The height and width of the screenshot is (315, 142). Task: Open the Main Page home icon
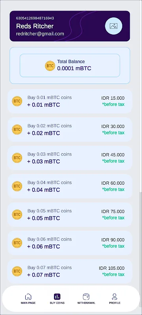tap(28, 296)
